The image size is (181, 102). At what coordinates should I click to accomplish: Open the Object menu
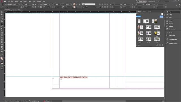point(25,1)
